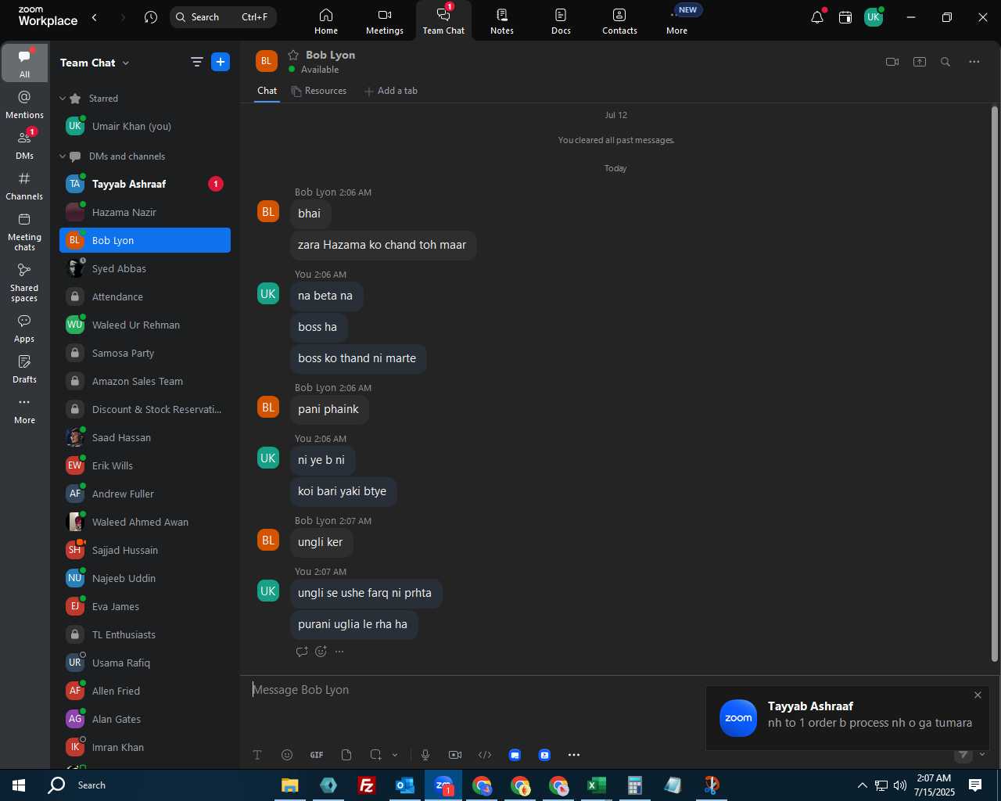Open the Meetings tab
Viewport: 1001px width, 801px height.
click(385, 21)
